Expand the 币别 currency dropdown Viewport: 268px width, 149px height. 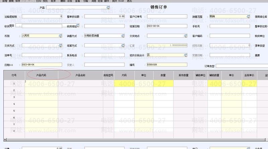point(60,36)
